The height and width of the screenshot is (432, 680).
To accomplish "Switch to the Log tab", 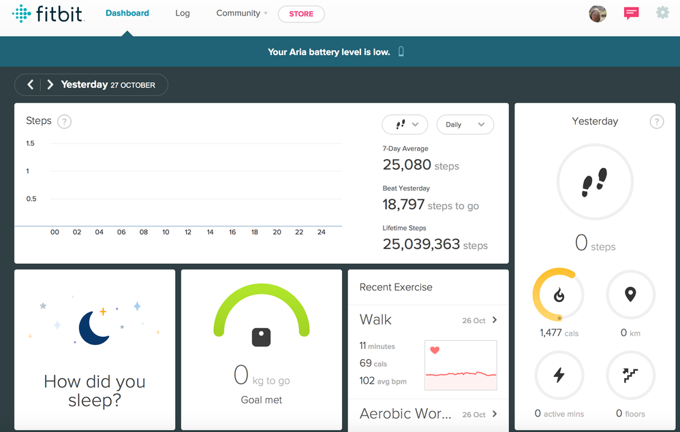I will 183,14.
